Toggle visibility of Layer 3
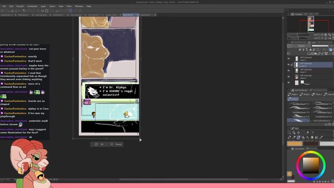The width and height of the screenshot is (334, 188). [x=289, y=77]
